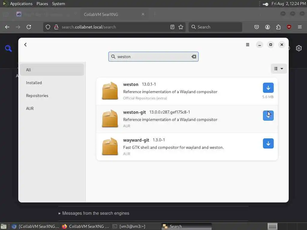Switch to Firefox CollabVM SearXNG taskbar button

pos(85,226)
